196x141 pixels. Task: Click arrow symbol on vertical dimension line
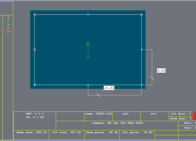point(152,78)
